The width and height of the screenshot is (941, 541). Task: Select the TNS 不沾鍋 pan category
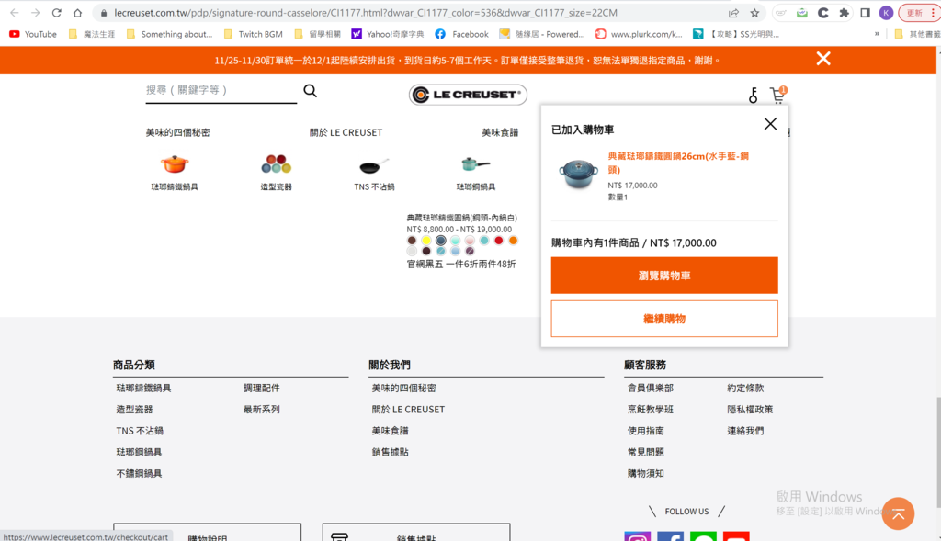coord(375,174)
